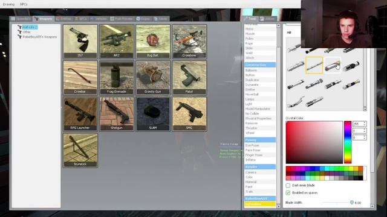This screenshot has width=387, height=217.
Task: Pick the first dark hilt in third row
Action: tap(296, 84)
